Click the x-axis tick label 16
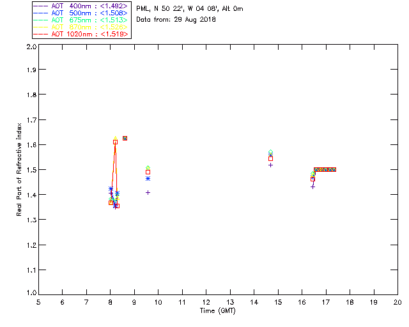 (x=302, y=302)
